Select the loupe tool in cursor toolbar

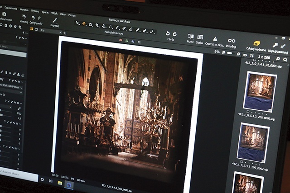91,24
